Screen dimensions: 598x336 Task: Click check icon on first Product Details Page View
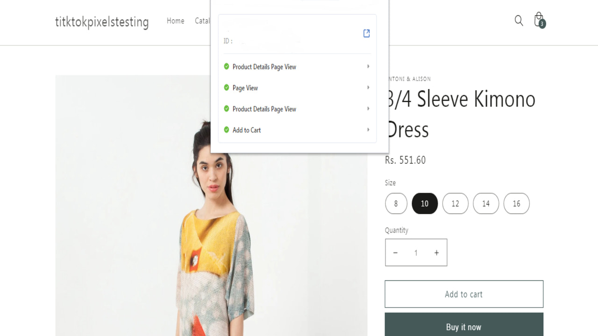[x=227, y=67]
